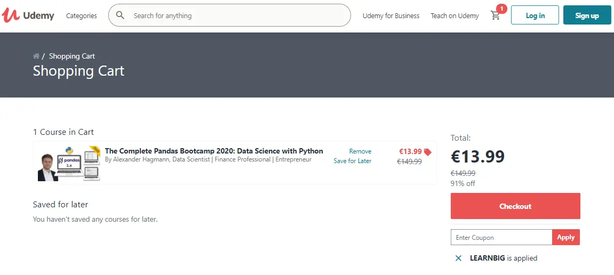
Task: Save the Pandas course for later
Action: (352, 161)
